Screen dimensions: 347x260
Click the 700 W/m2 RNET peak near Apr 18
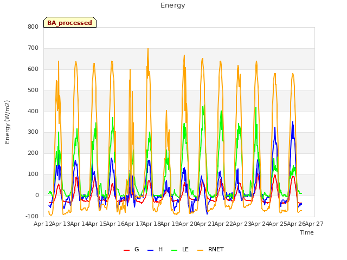[x=148, y=49]
